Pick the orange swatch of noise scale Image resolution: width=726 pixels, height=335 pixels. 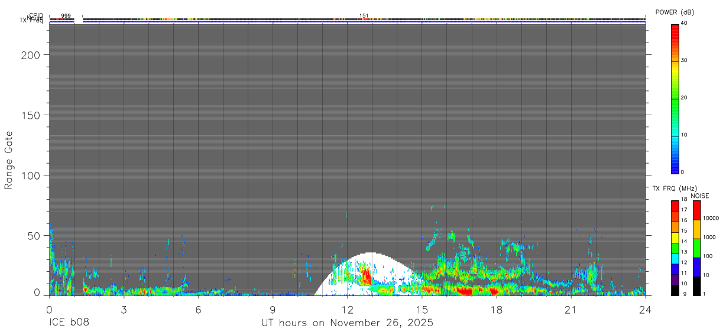[697, 229]
